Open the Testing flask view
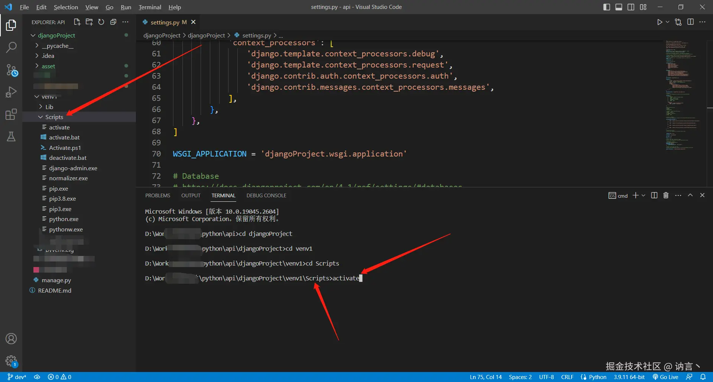The image size is (713, 382). [11, 136]
